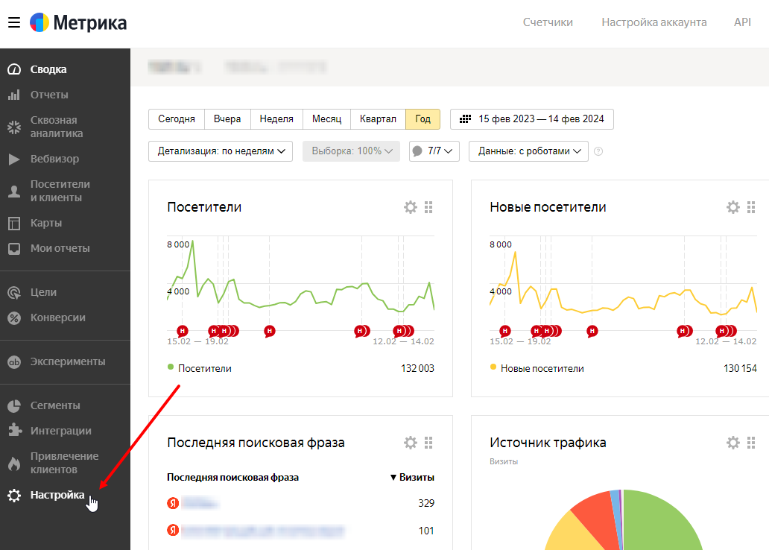Image resolution: width=769 pixels, height=550 pixels.
Task: Click the Визиты subtitle under Источник трафика
Action: tap(504, 461)
